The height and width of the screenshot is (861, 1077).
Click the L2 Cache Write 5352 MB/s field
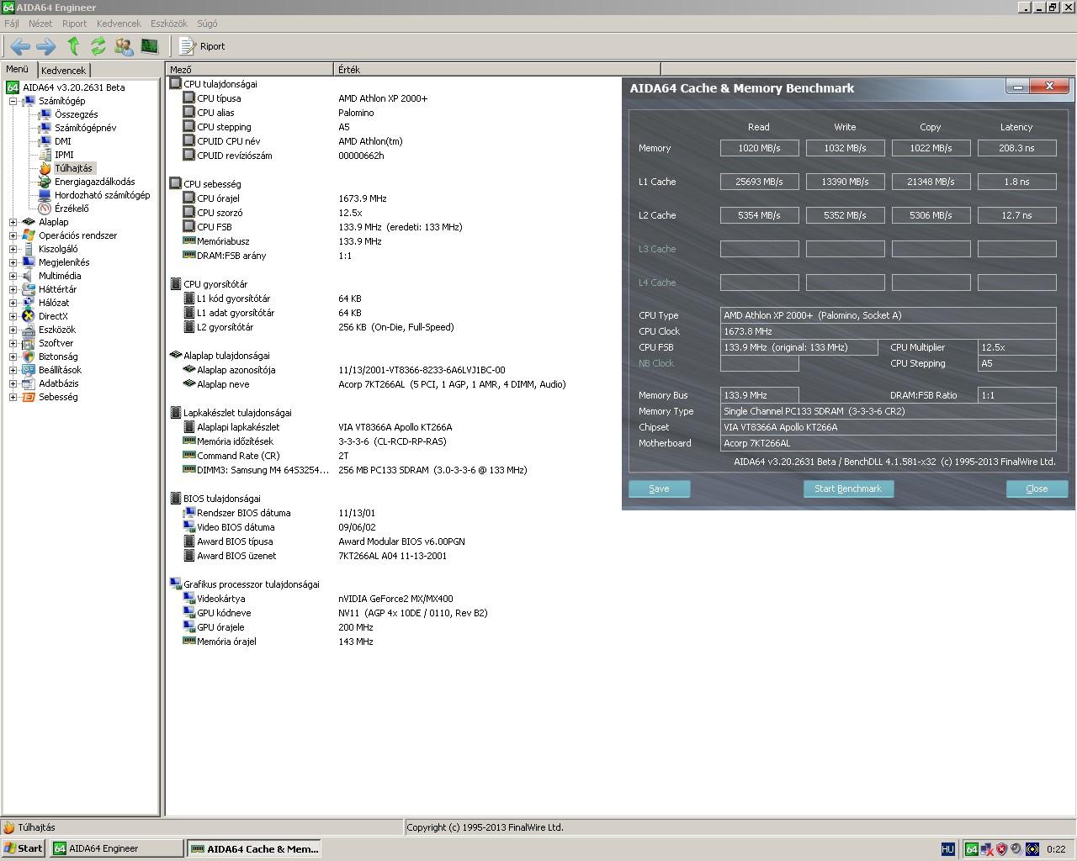[845, 215]
